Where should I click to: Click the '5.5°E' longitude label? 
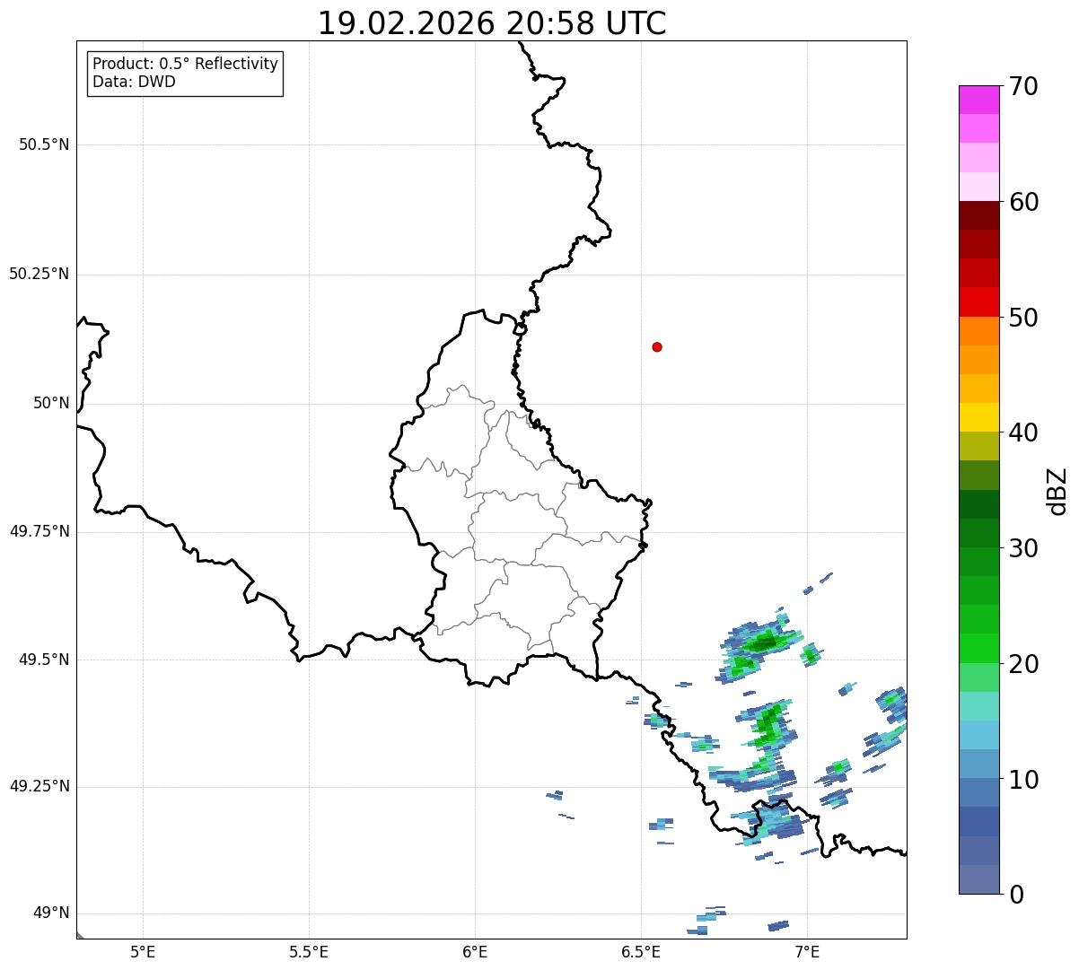[x=309, y=952]
